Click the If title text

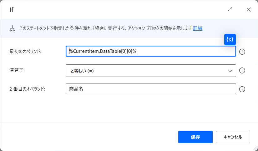coord(11,10)
